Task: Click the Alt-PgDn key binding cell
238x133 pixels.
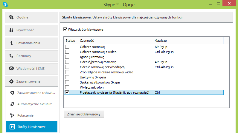Action: [161, 62]
